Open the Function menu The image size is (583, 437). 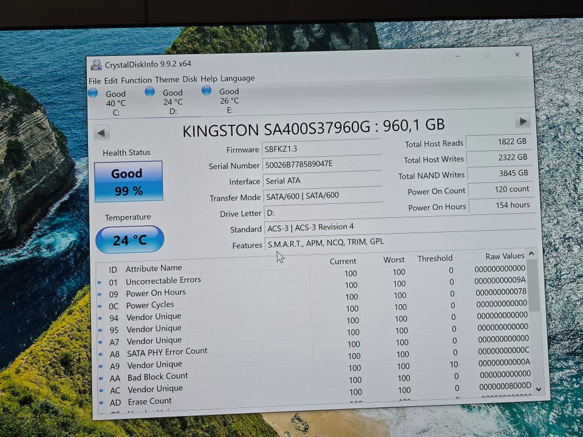tap(137, 80)
